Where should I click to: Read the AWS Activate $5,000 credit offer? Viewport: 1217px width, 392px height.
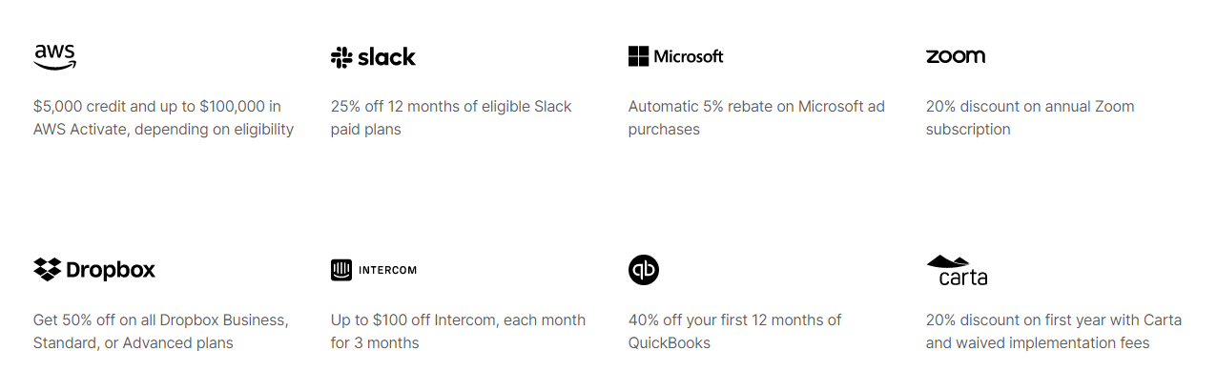pyautogui.click(x=163, y=117)
